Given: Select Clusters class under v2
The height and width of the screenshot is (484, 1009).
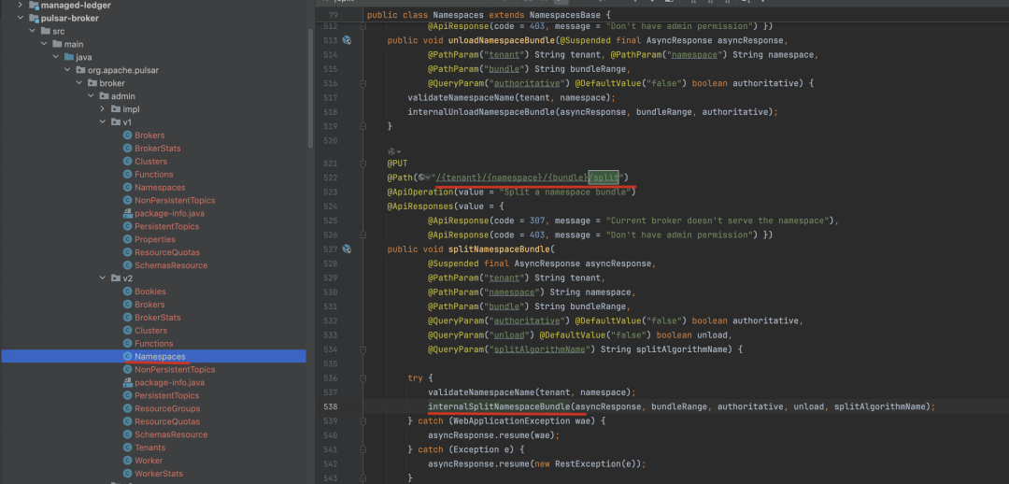Looking at the screenshot, I should point(150,330).
